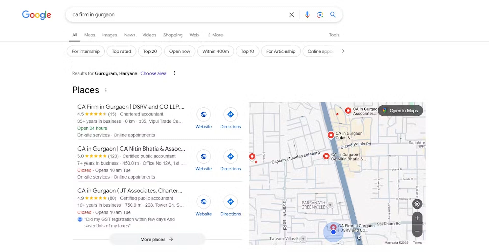
Task: Click the More places button
Action: click(x=157, y=239)
